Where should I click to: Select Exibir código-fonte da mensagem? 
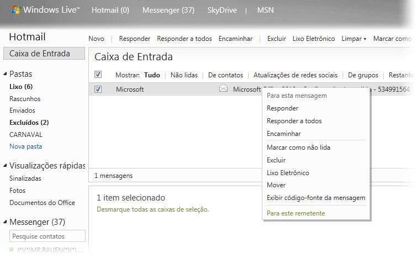pos(316,198)
